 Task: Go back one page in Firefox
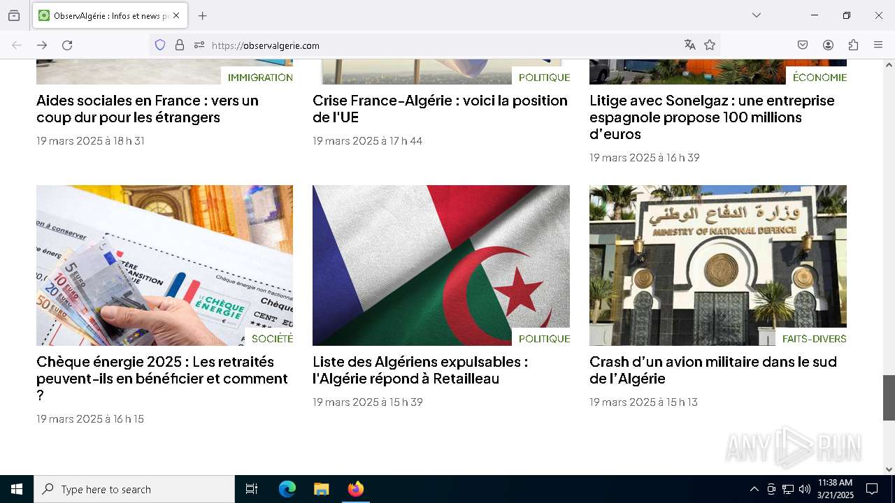(17, 45)
